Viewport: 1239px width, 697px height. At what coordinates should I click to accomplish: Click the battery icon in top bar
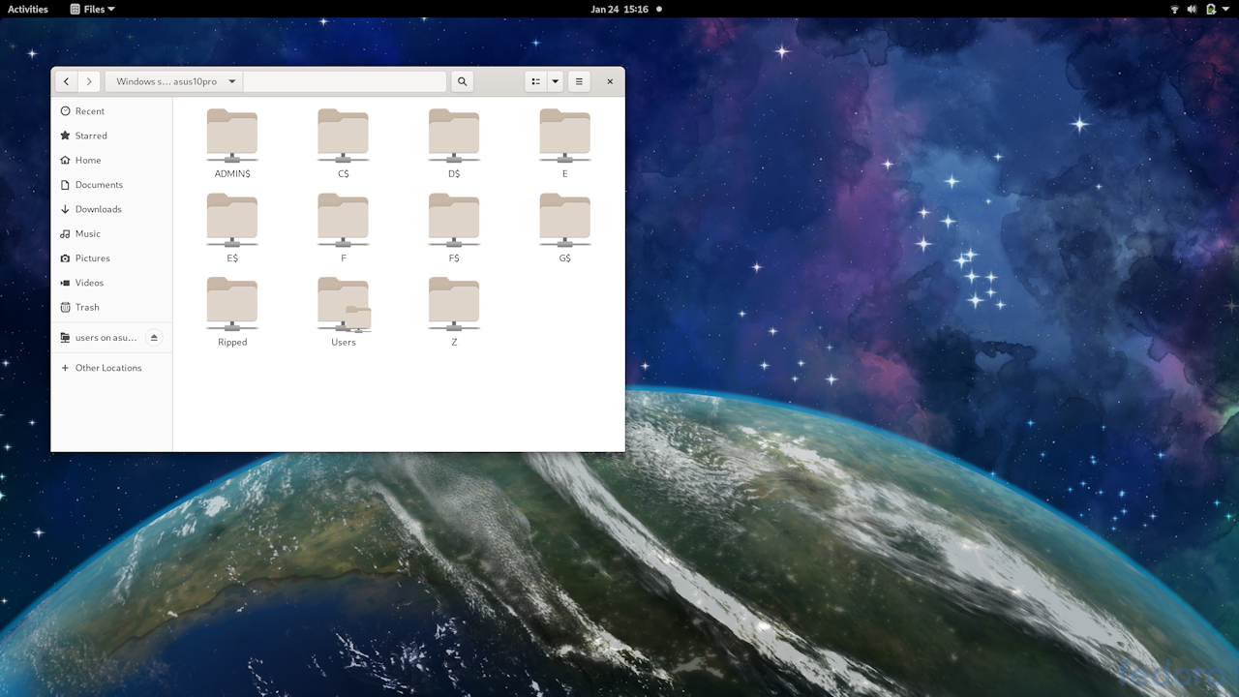coord(1211,9)
